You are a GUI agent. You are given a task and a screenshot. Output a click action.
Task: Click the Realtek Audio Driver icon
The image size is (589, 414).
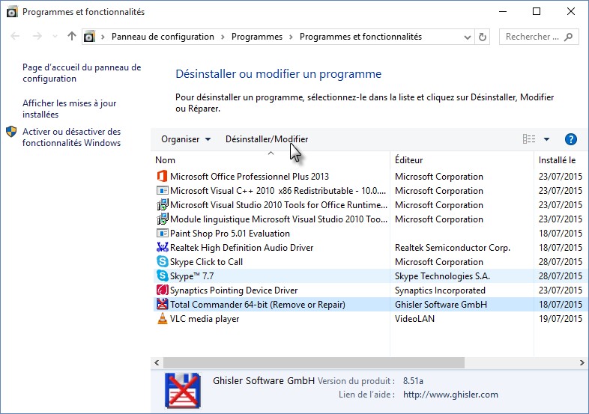coord(163,248)
